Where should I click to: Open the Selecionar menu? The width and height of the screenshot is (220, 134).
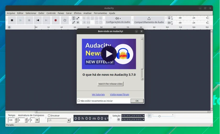(x=31, y=13)
